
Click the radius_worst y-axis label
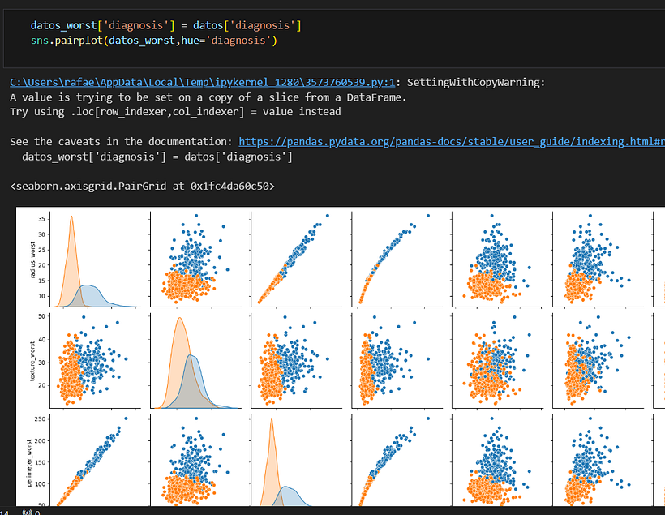pos(32,260)
